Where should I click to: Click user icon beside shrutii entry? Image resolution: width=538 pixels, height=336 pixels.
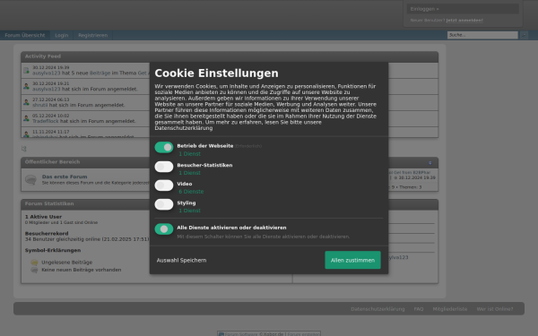(x=26, y=102)
